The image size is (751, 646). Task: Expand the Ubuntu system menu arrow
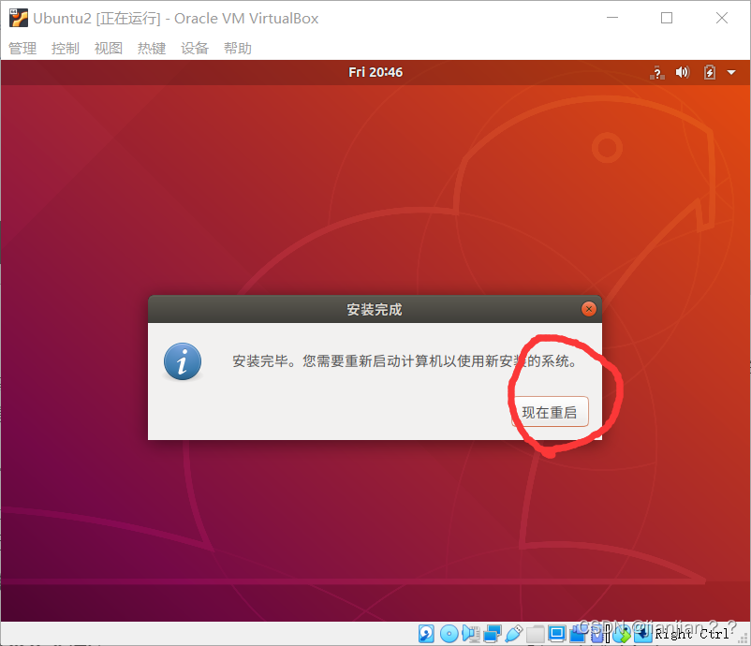pos(731,73)
